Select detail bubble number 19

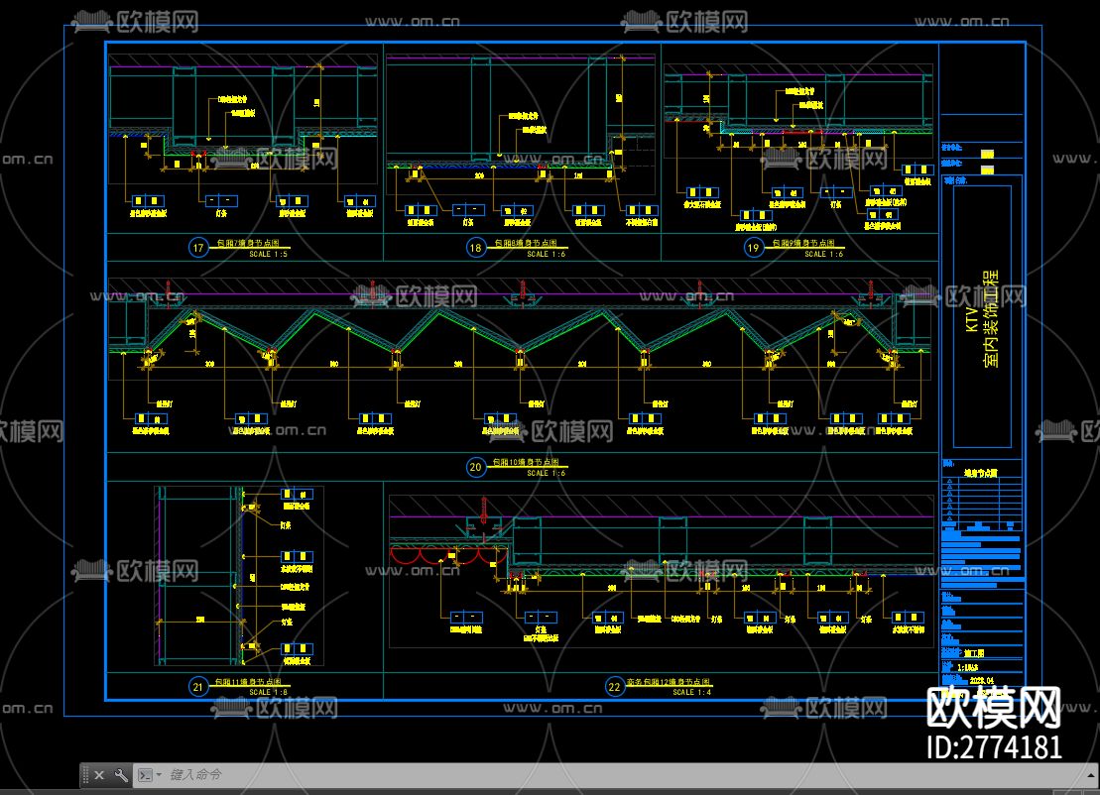(x=754, y=248)
